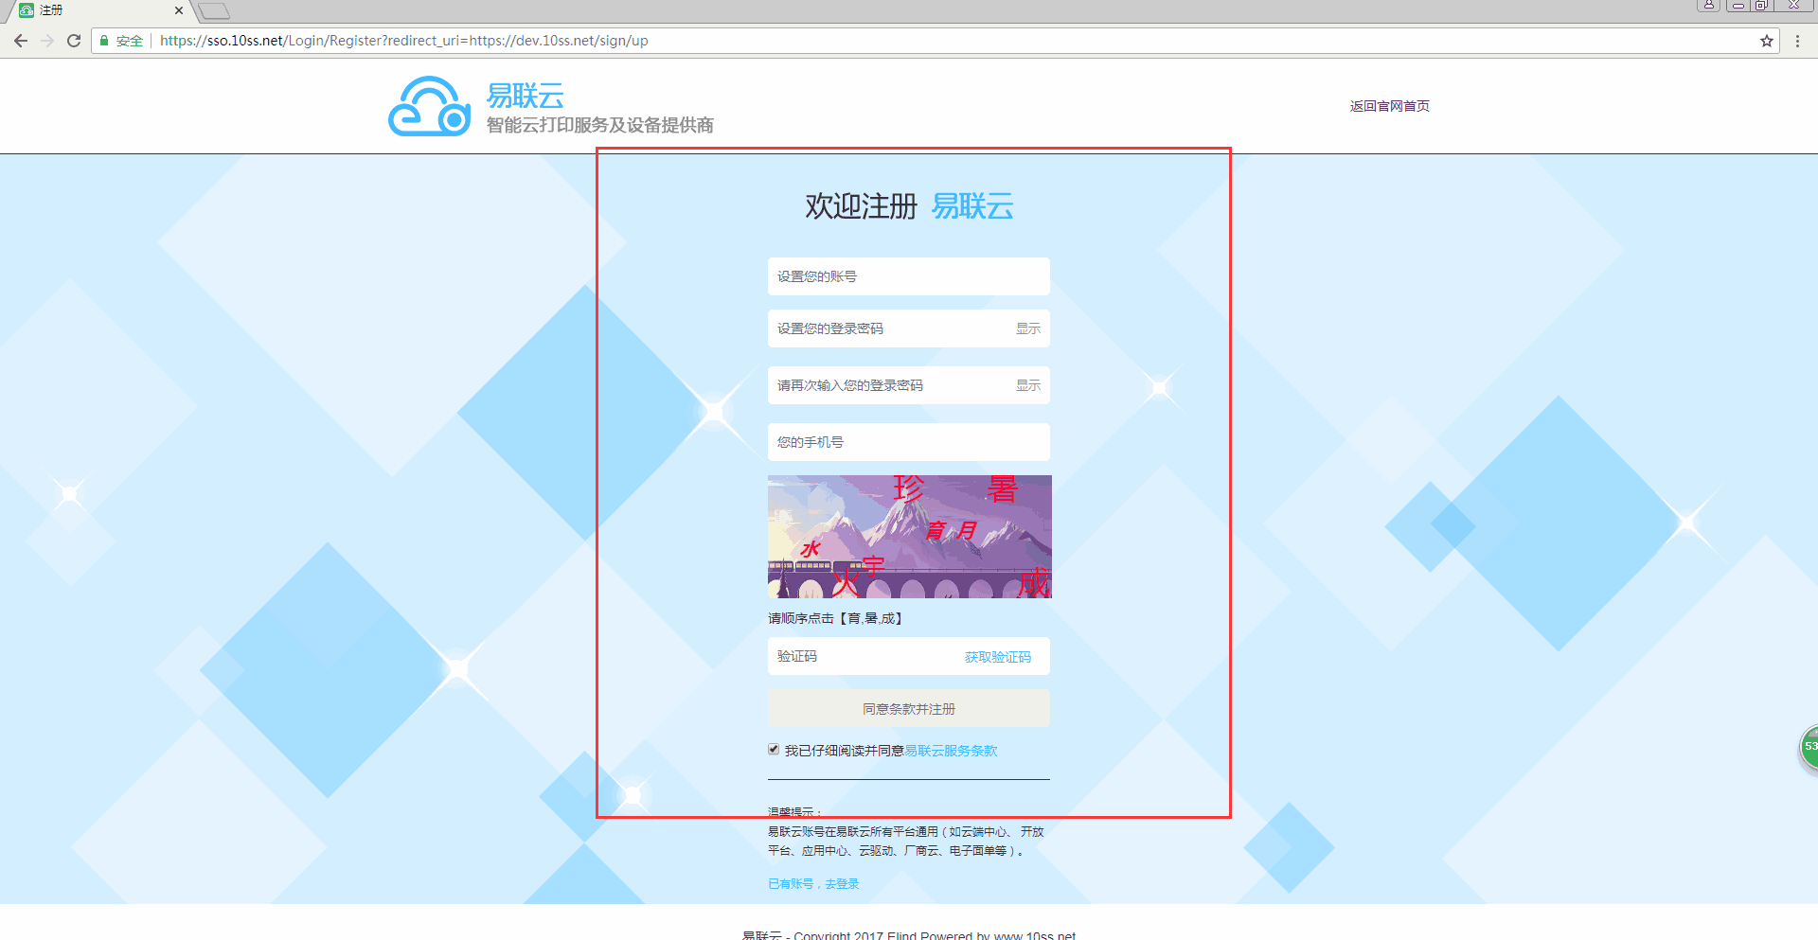The height and width of the screenshot is (940, 1818).
Task: Click captcha character 暑
Action: pyautogui.click(x=1002, y=488)
